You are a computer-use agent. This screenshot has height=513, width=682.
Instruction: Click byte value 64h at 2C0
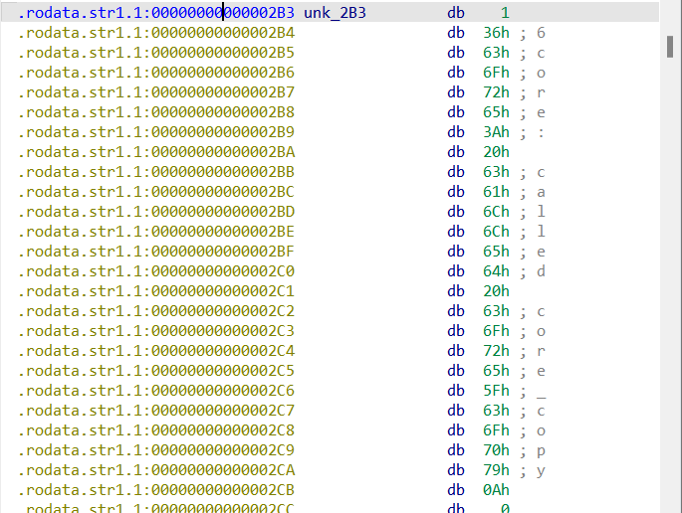click(x=496, y=272)
